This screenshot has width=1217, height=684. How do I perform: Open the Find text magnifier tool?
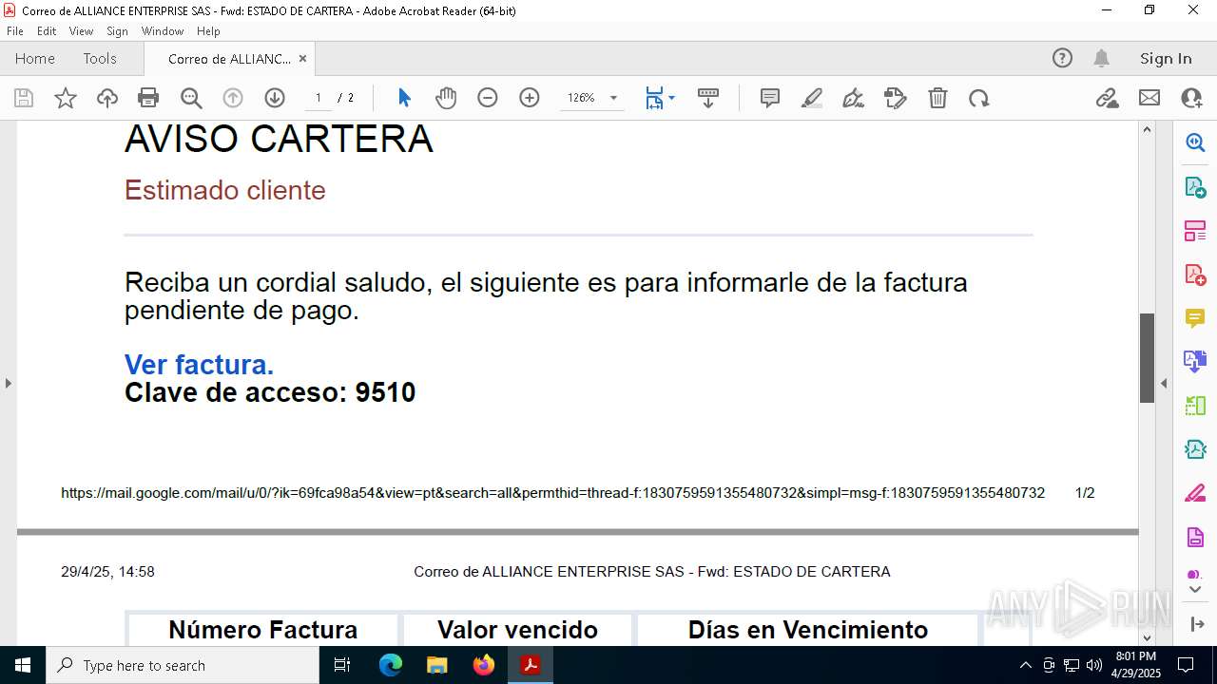(191, 98)
